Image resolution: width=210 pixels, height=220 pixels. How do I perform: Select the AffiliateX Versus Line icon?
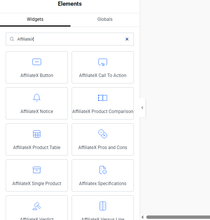click(x=103, y=206)
